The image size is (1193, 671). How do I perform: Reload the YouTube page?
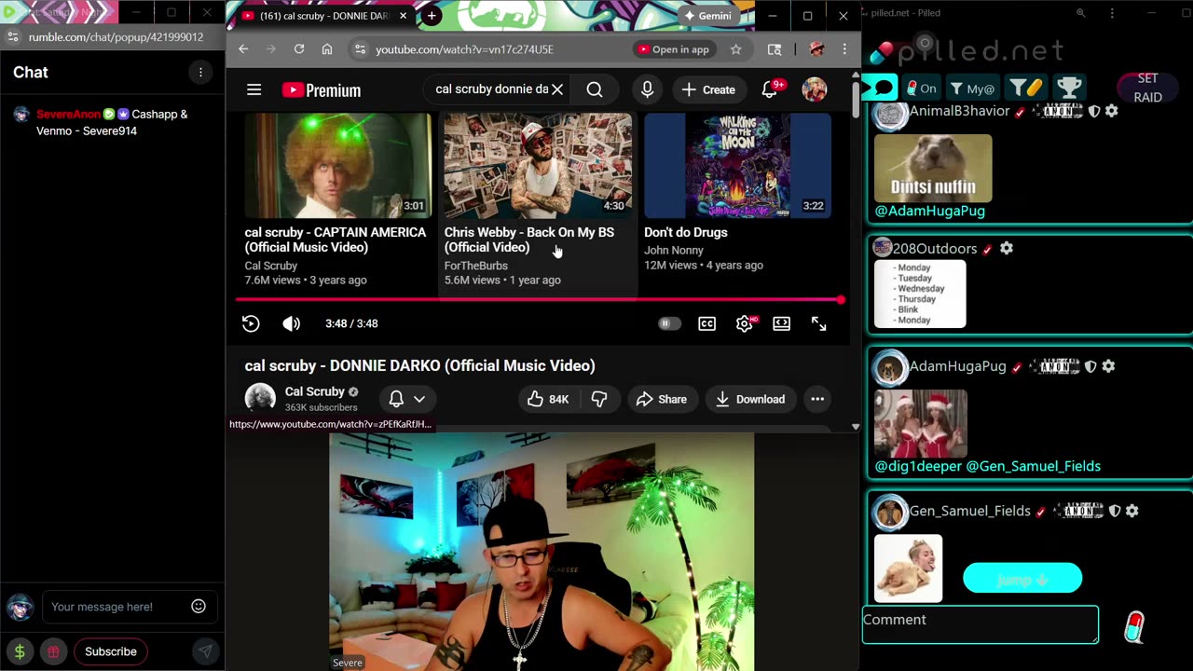pyautogui.click(x=299, y=49)
